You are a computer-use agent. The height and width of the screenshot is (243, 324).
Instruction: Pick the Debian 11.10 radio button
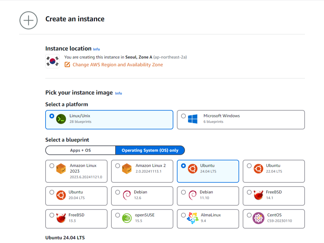(183, 192)
